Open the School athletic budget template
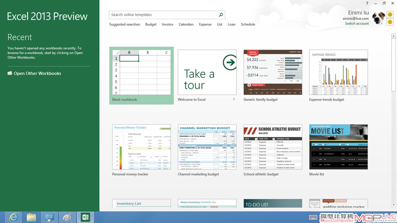Screen dimensions: 397x223 (273, 147)
